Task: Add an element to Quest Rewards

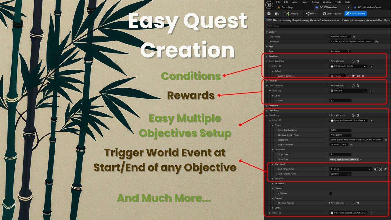Action: click(353, 86)
